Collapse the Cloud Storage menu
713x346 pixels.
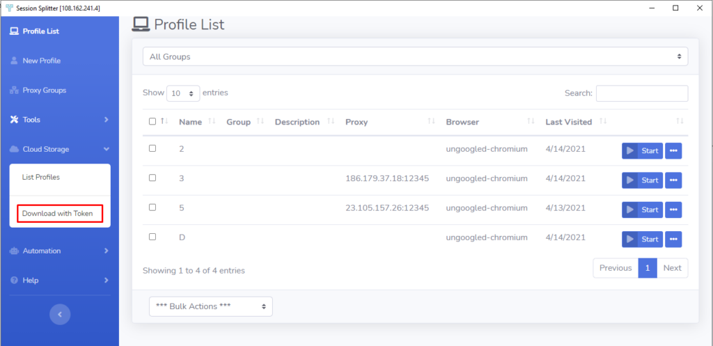pyautogui.click(x=60, y=149)
